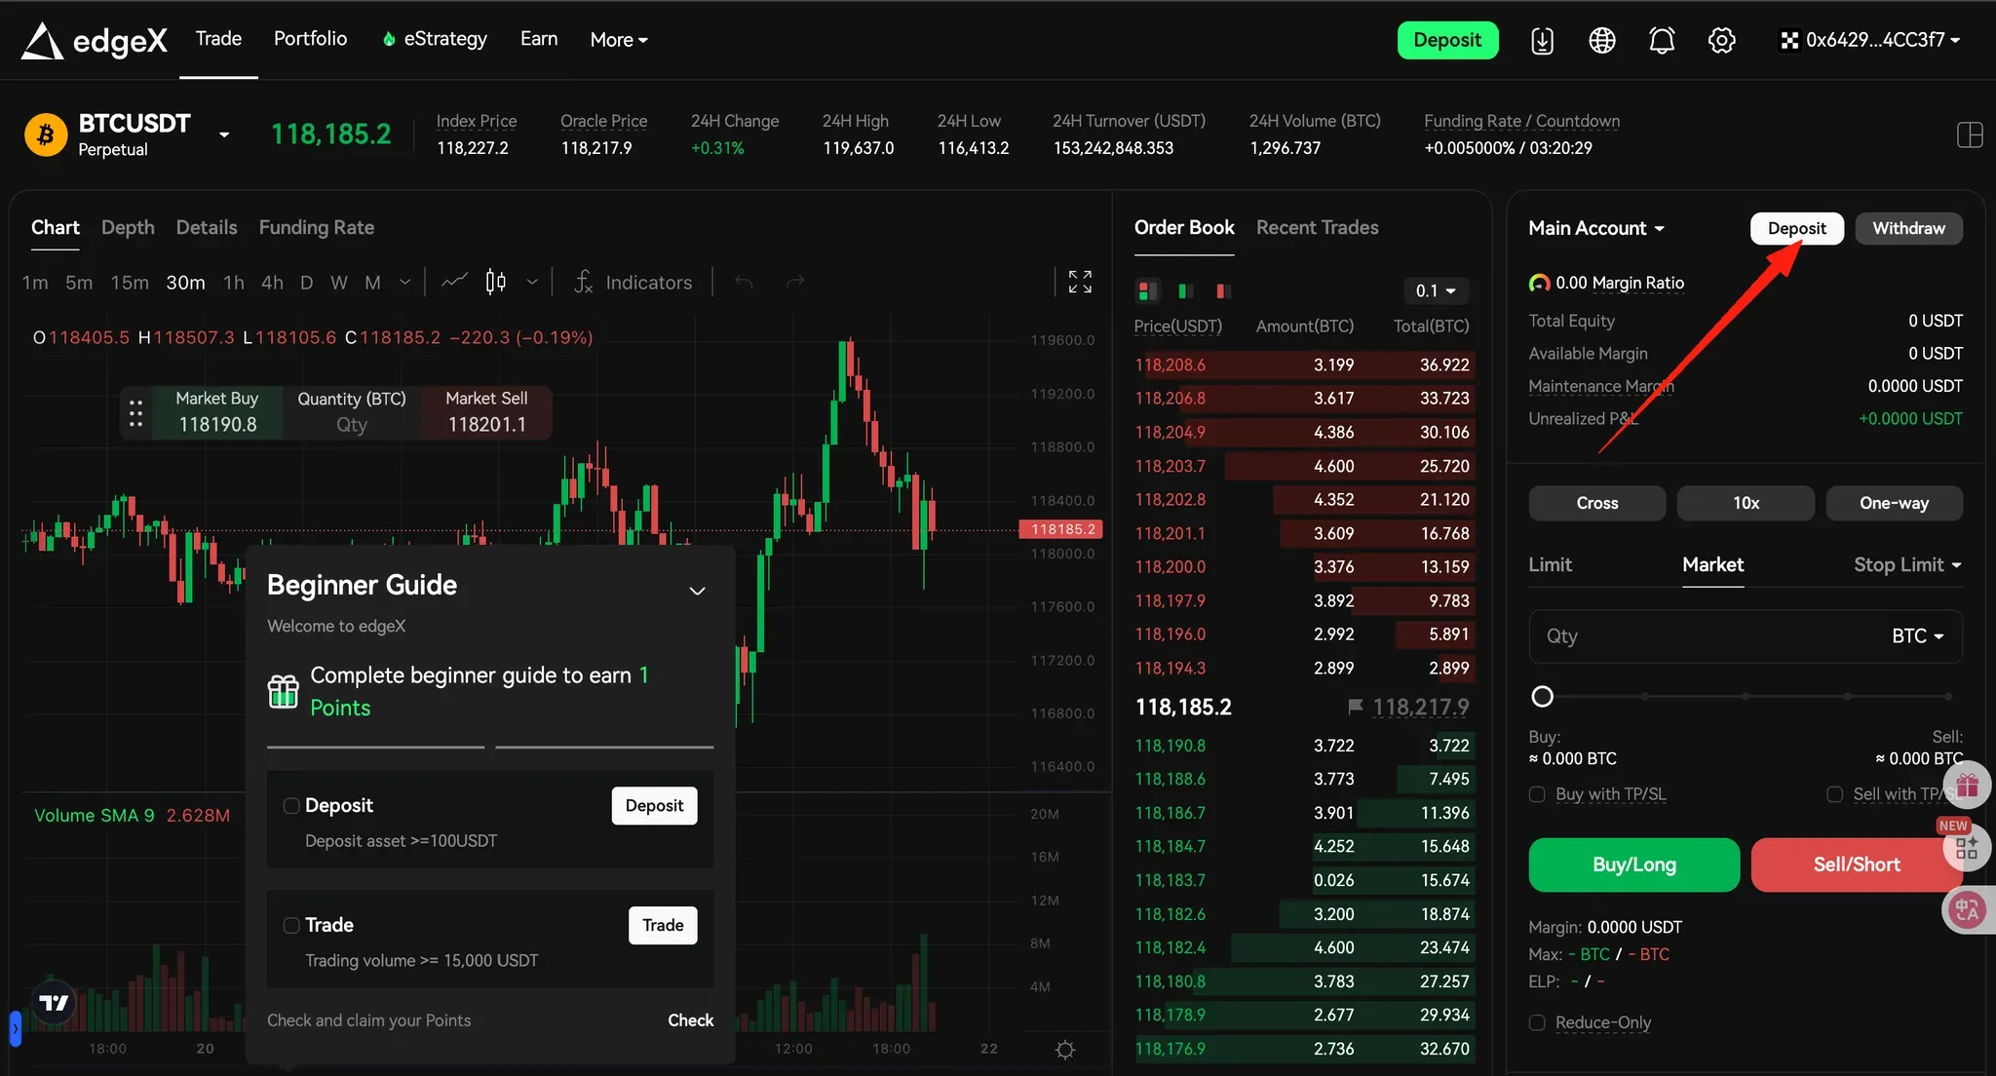Click the edgeX logo
1996x1076 pixels.
tap(94, 40)
